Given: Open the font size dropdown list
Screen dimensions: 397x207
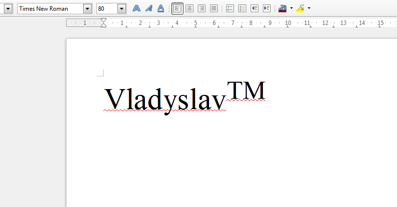Looking at the screenshot, I should [x=121, y=8].
